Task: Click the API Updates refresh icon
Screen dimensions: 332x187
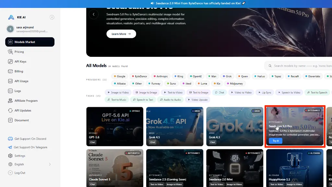Action: click(x=10, y=110)
